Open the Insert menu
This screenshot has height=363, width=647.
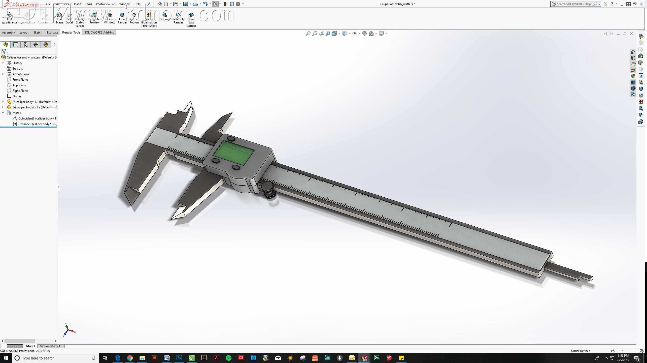(78, 4)
